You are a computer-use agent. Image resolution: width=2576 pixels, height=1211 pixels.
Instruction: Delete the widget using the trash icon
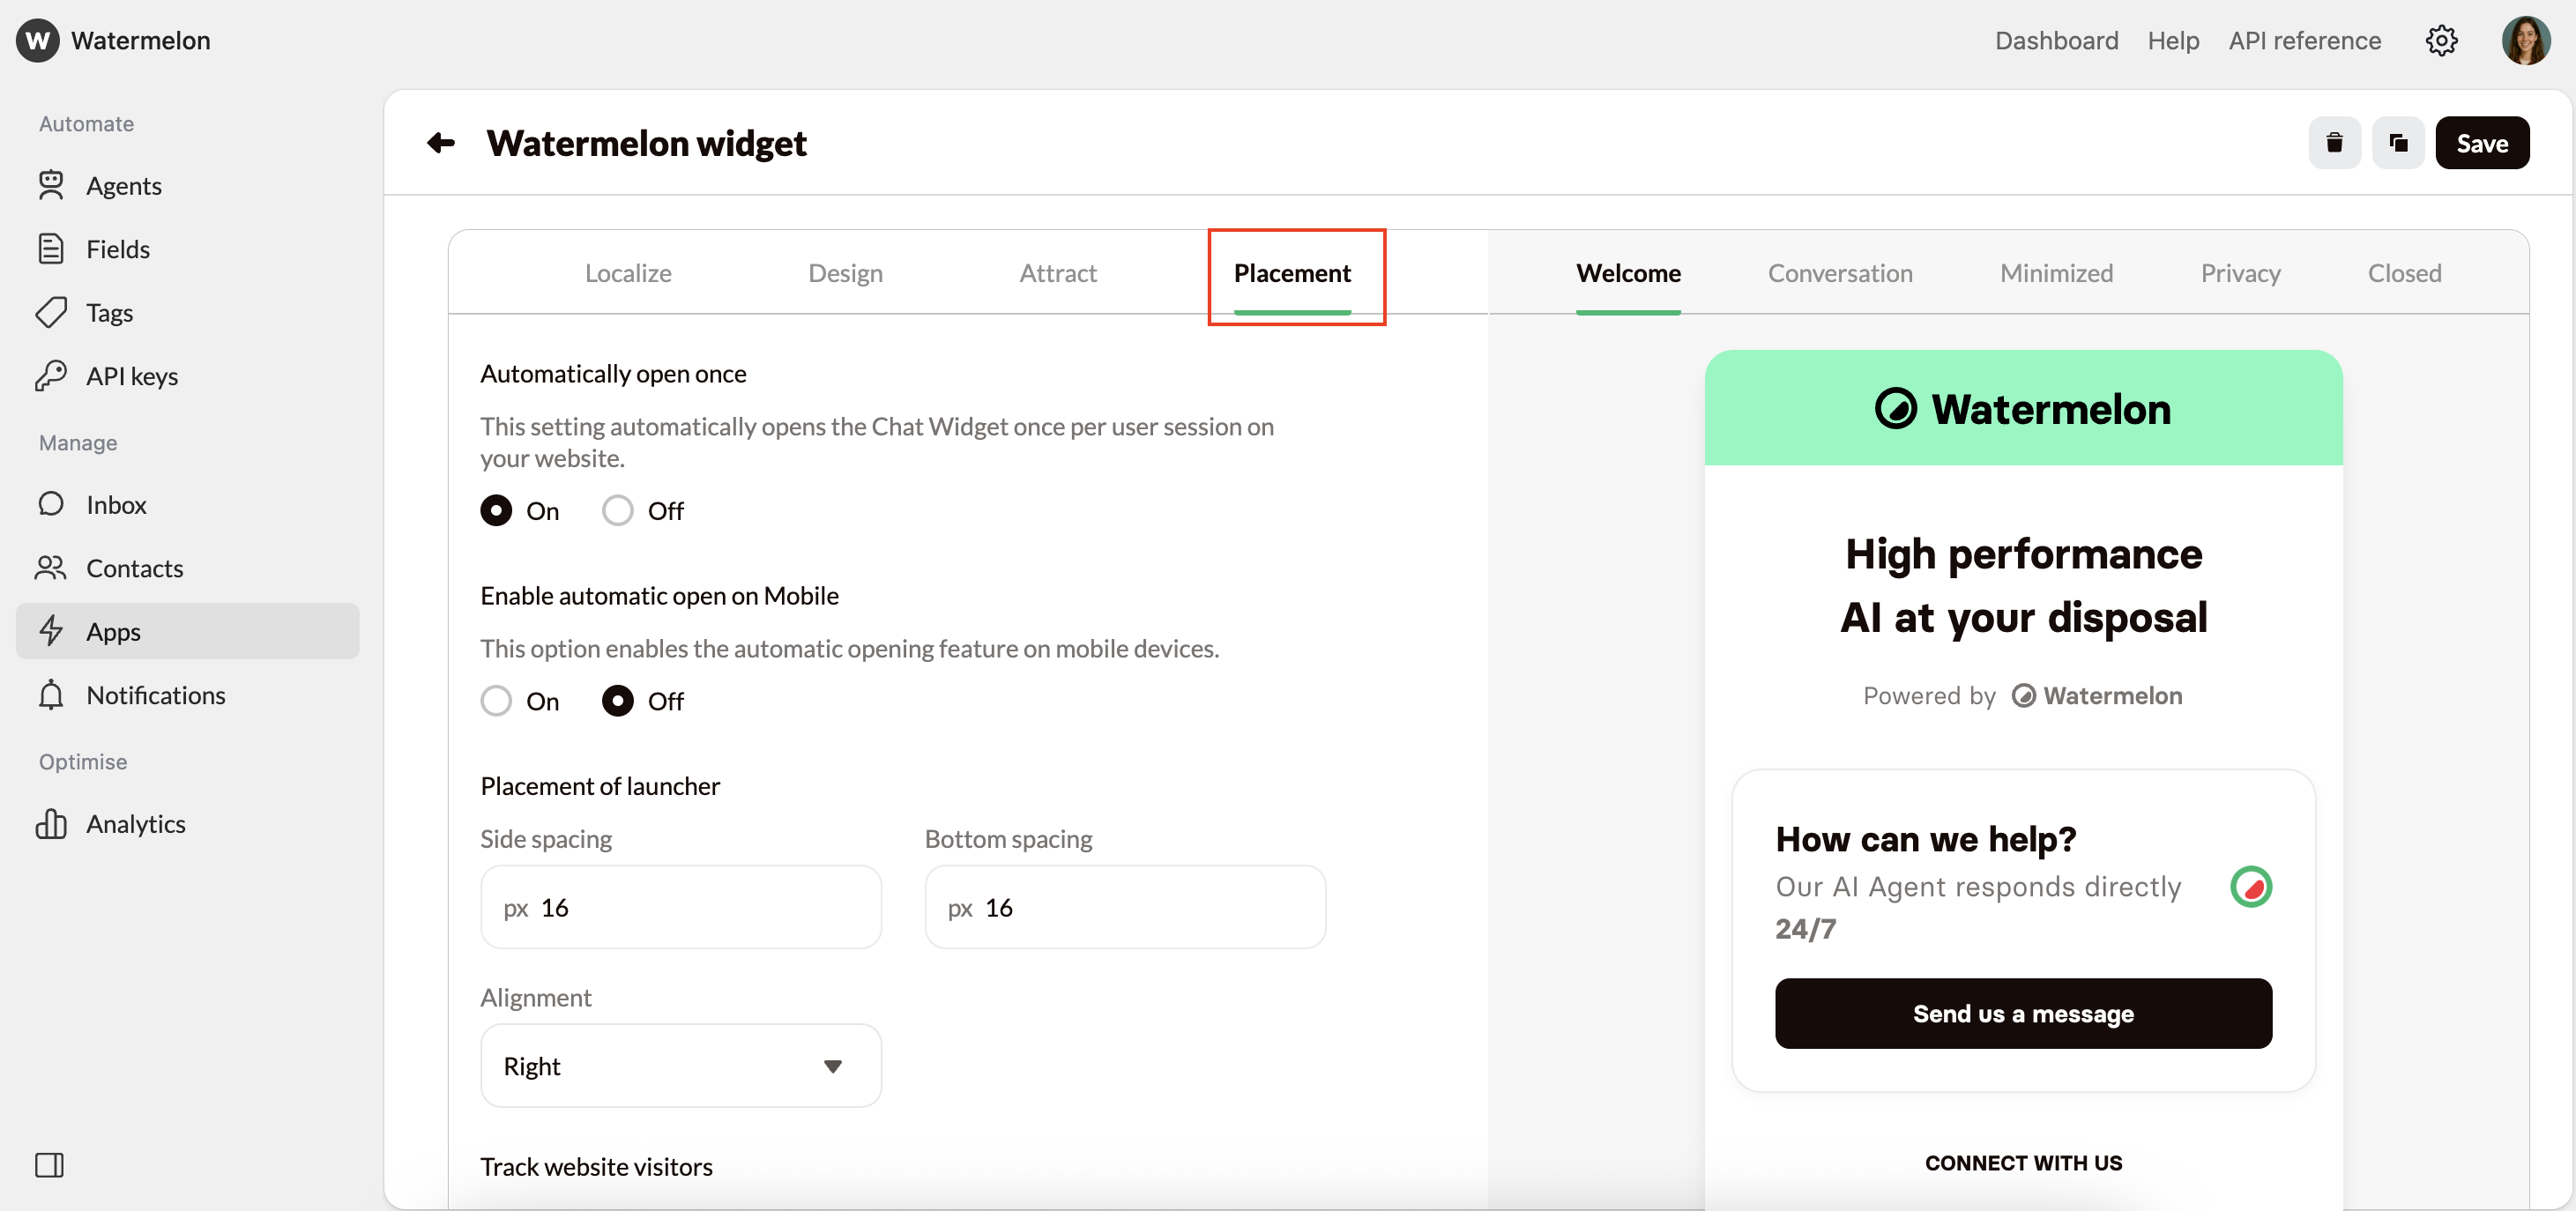point(2335,142)
